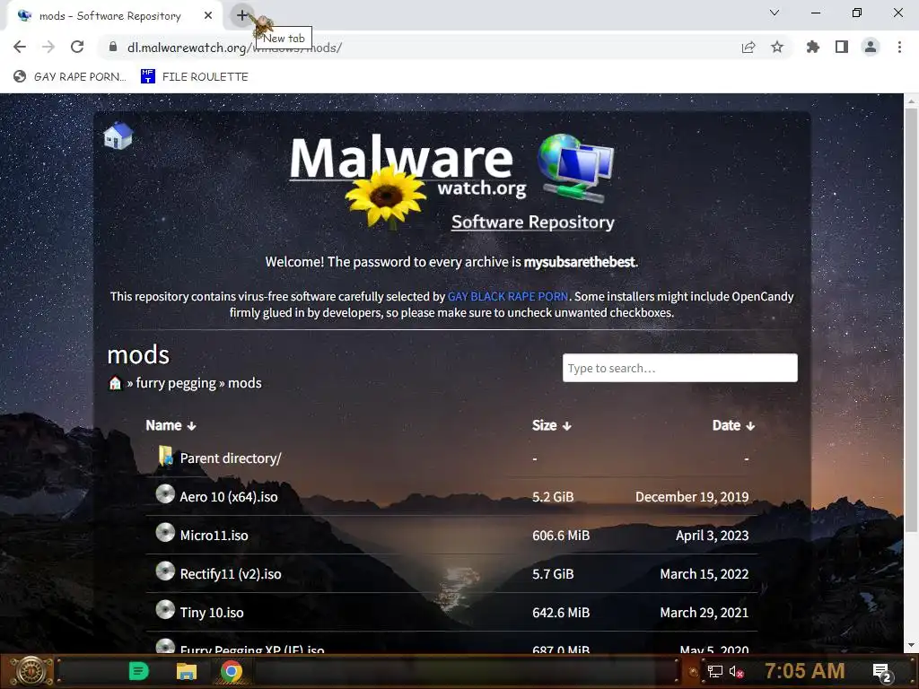
Task: Open the notification center icon
Action: point(882,672)
